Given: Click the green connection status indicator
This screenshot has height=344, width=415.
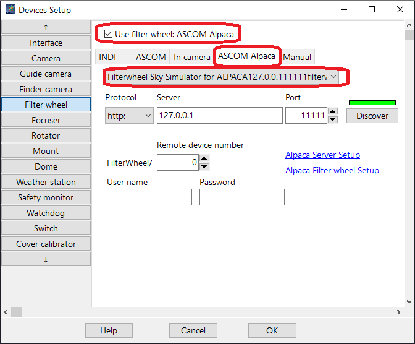Looking at the screenshot, I should (x=372, y=103).
